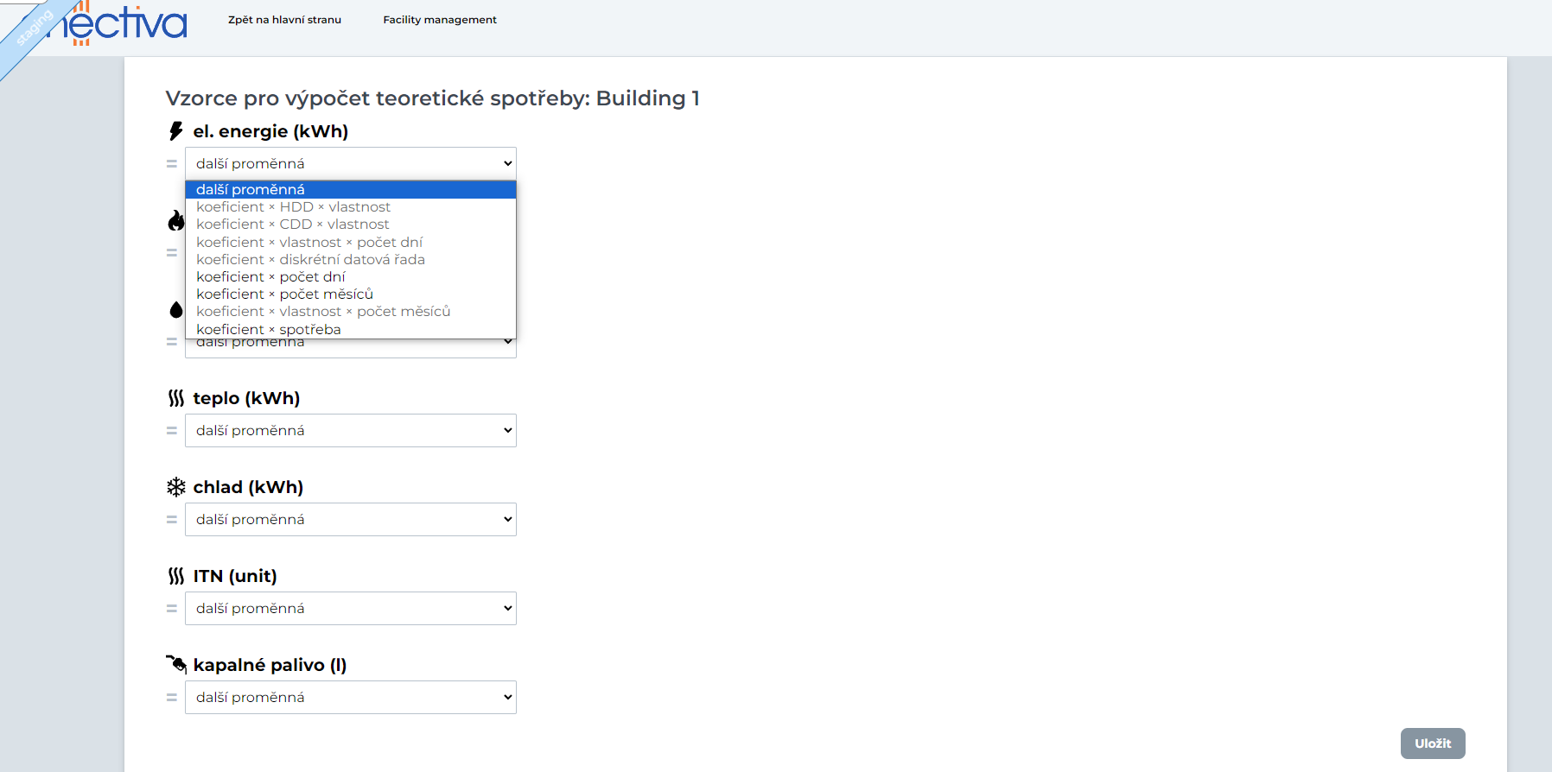The height and width of the screenshot is (772, 1552).
Task: Go to 'Zpět na hlavní stranu' link
Action: [284, 20]
